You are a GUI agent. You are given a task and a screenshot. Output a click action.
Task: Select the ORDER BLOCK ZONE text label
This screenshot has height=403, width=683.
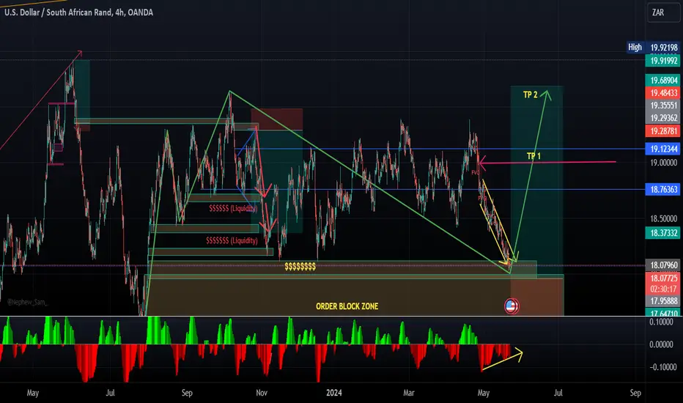(x=347, y=306)
